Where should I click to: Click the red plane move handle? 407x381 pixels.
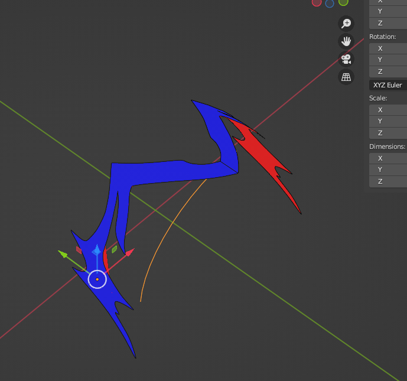(x=79, y=250)
